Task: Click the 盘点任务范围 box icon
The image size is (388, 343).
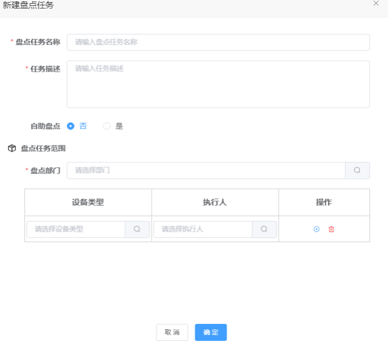Action: click(x=12, y=148)
